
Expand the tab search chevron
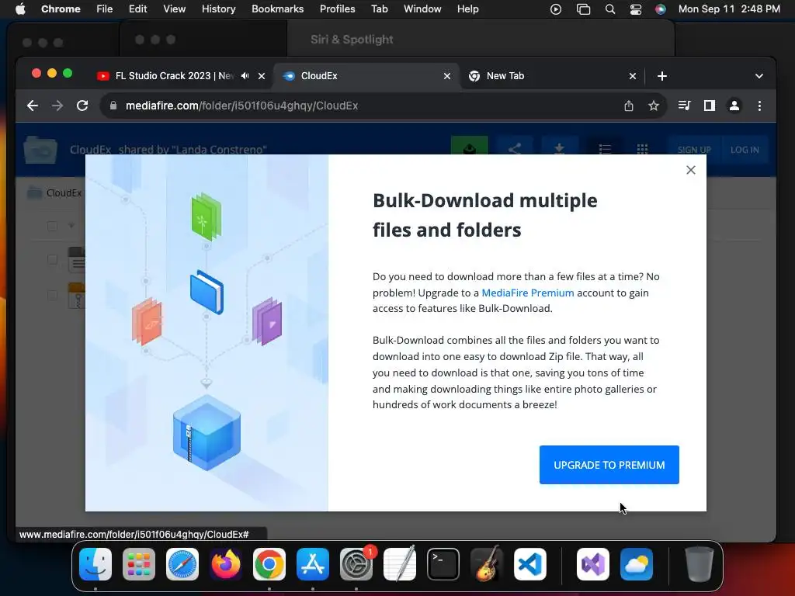(x=759, y=76)
